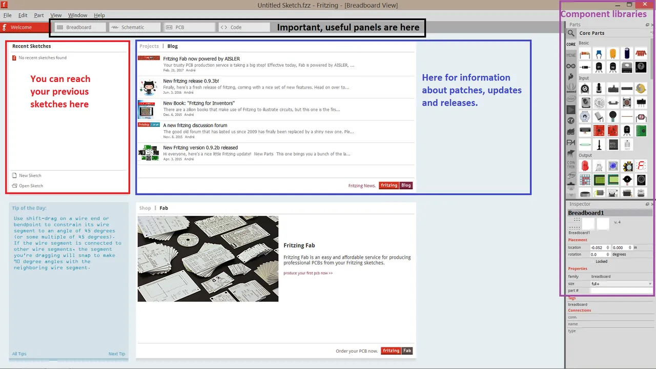Switch to the Schematic view tab

coord(135,27)
